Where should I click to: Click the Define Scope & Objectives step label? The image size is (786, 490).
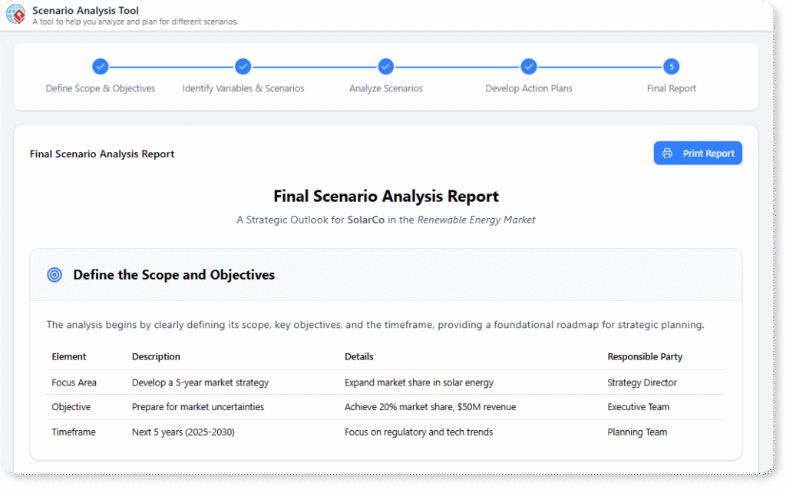(101, 88)
